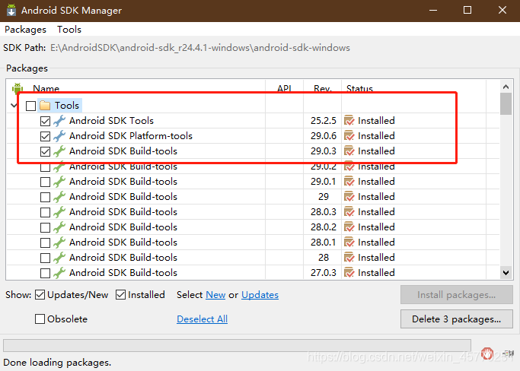The image size is (520, 371).
Task: Click Installed status icon for rev 29
Action: [349, 197]
